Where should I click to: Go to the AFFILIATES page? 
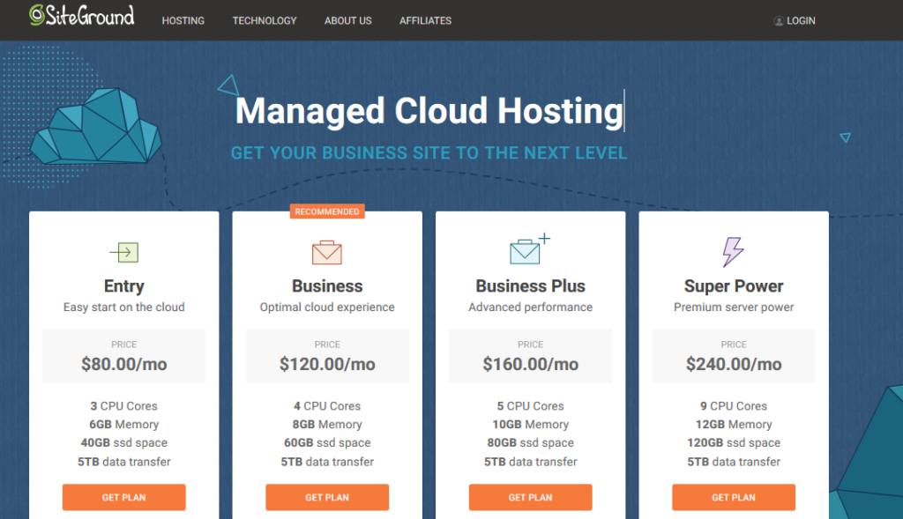click(426, 21)
